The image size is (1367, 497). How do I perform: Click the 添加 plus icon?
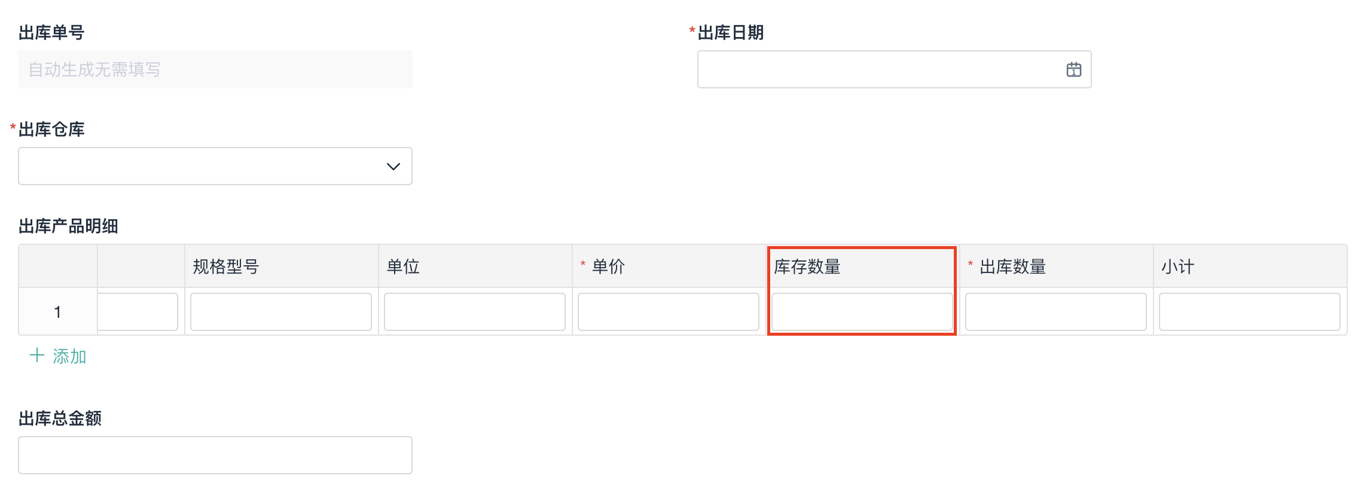click(37, 356)
